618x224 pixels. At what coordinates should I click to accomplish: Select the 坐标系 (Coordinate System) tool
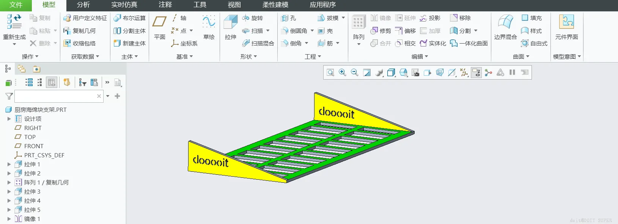coord(184,43)
